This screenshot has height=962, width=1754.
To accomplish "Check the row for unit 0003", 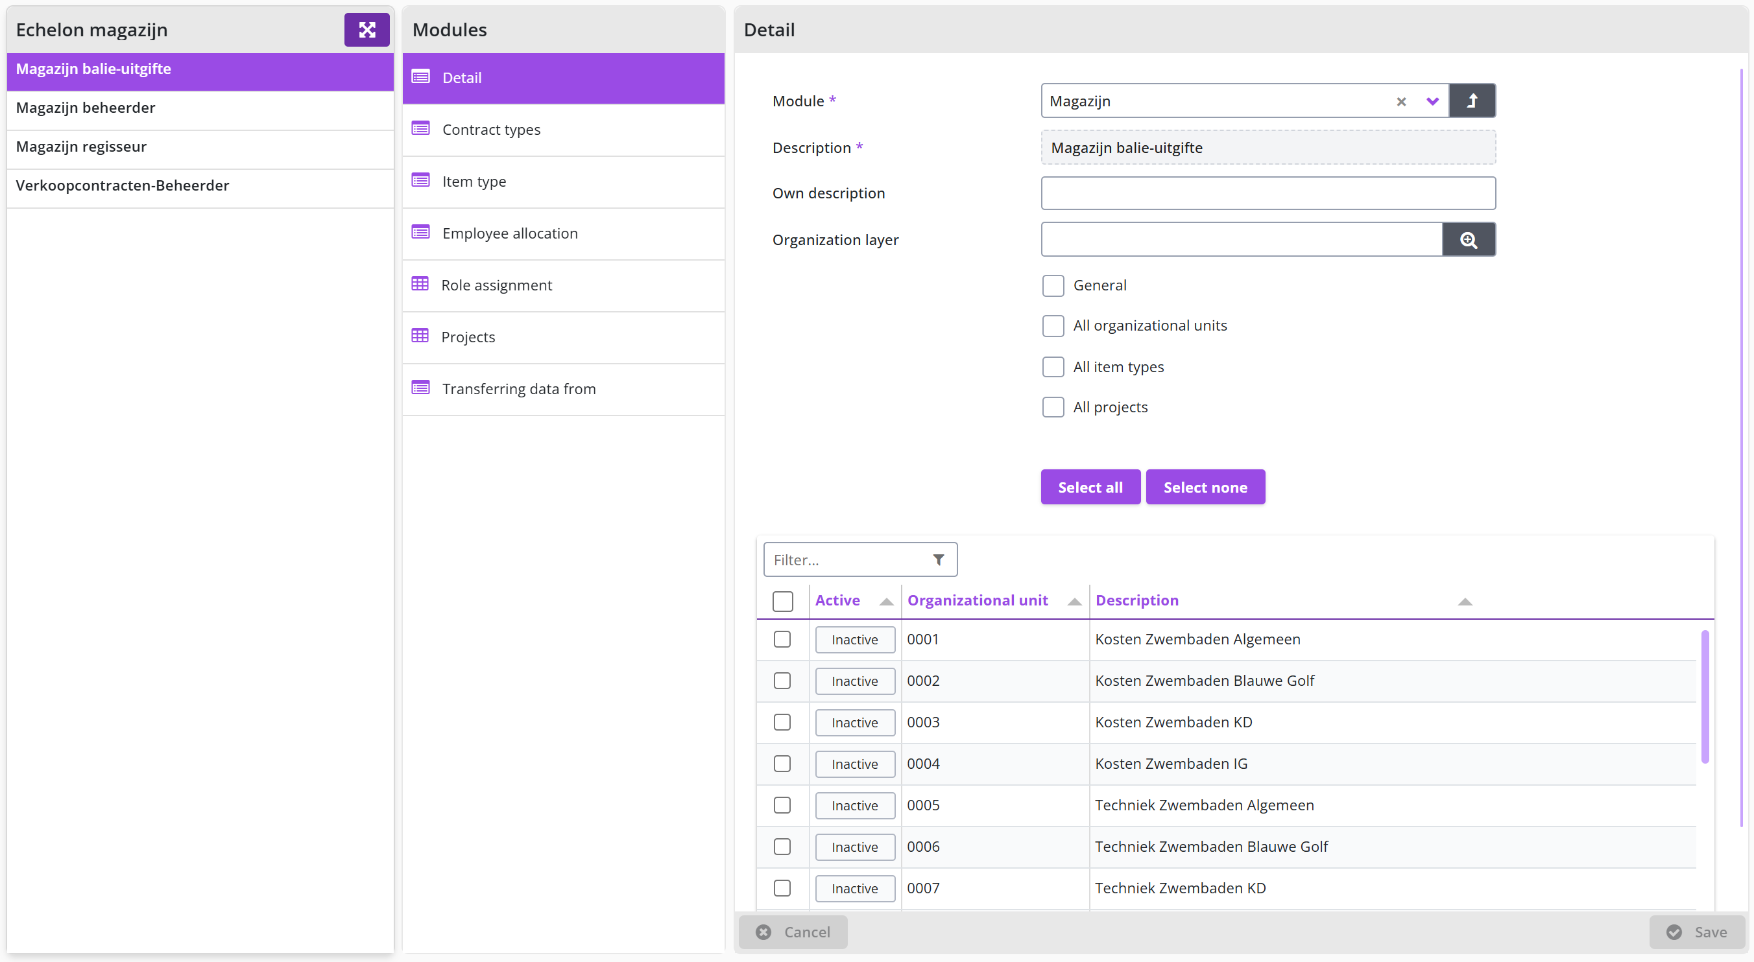I will (x=782, y=722).
